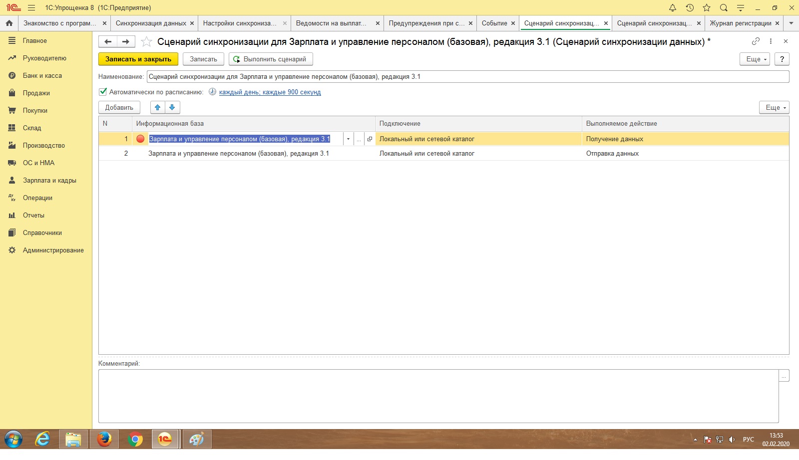Open Отчеты section
The image size is (799, 460).
coord(33,216)
